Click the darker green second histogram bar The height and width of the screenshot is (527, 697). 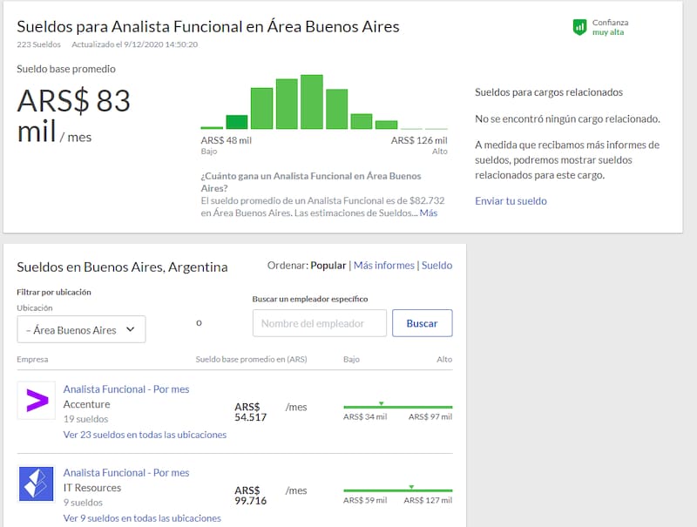(237, 122)
